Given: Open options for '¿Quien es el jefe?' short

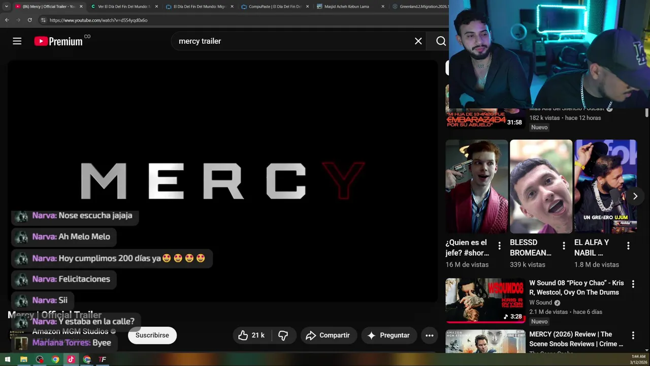Looking at the screenshot, I should coord(499,246).
